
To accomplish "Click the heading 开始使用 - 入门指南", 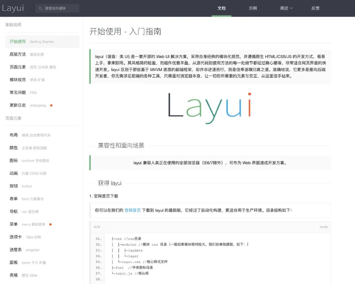I will point(125,32).
